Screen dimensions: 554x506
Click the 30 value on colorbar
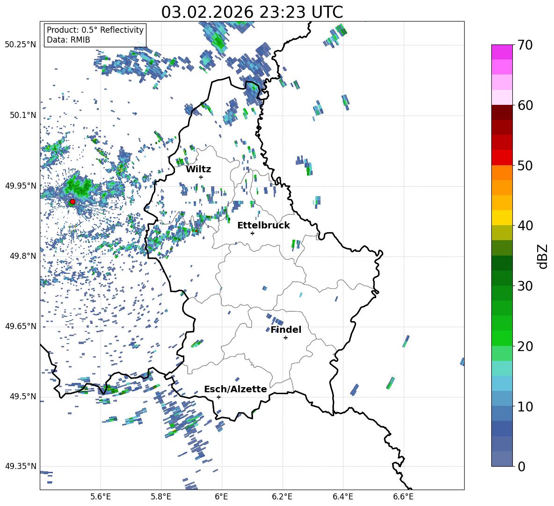pyautogui.click(x=525, y=286)
